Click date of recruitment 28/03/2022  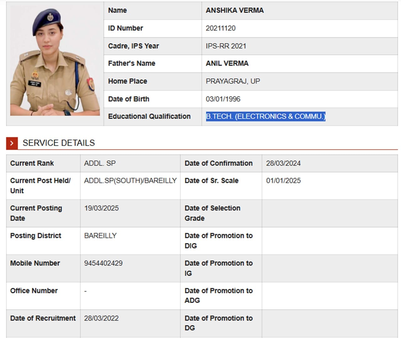click(x=101, y=318)
